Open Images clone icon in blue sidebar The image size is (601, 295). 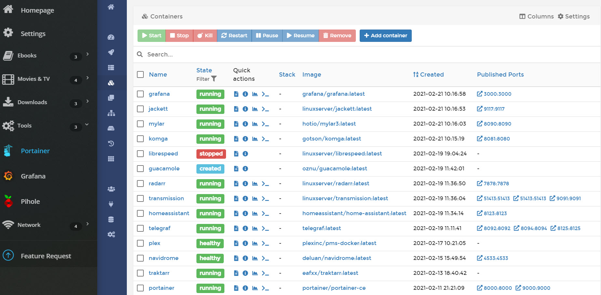(111, 98)
